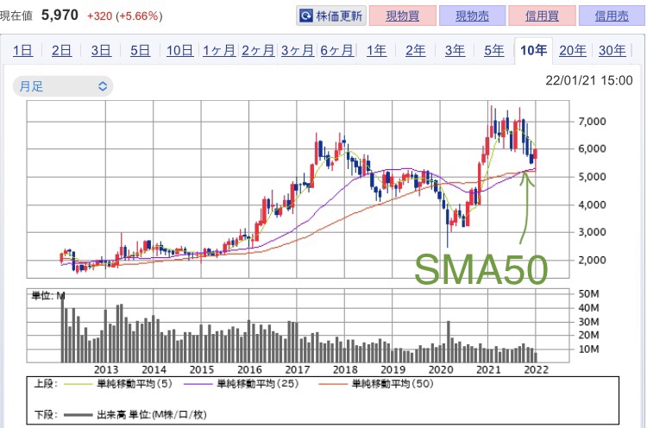Select the 1ヶ月 period tab
Image resolution: width=647 pixels, height=428 pixels.
(x=219, y=51)
